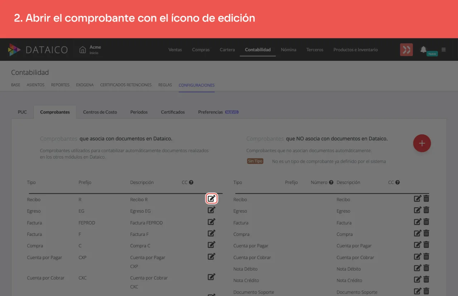Edit the unassociated Egreso comprobante
Image resolution: width=458 pixels, height=296 pixels.
click(418, 210)
